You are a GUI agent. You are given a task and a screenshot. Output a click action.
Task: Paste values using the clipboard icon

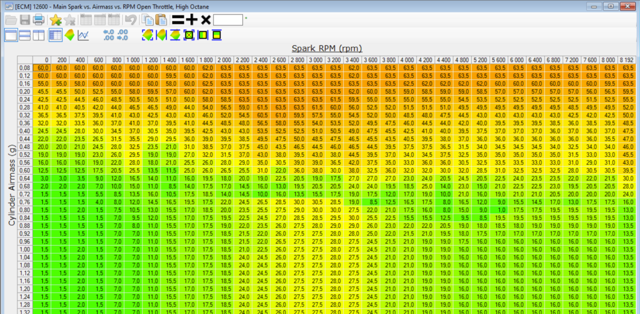[x=161, y=20]
